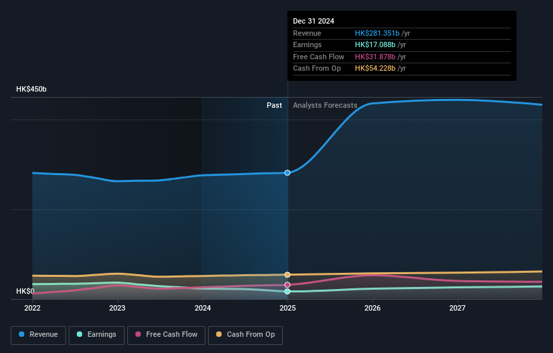553x353 pixels.
Task: Click the Earnings marker at 2025
Action: [x=288, y=291]
